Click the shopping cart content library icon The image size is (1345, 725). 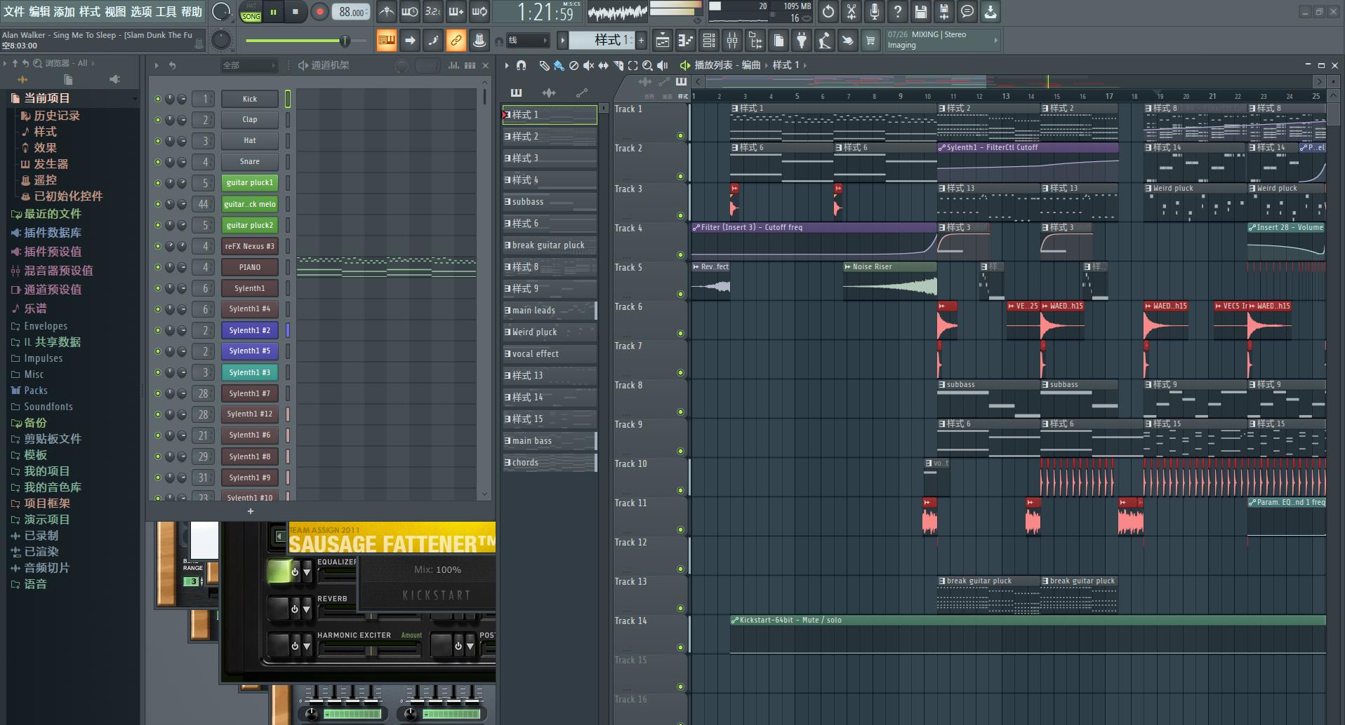point(870,41)
